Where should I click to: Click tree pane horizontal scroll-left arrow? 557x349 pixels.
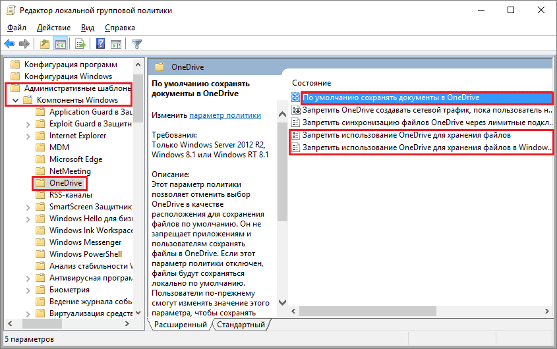tap(10, 324)
